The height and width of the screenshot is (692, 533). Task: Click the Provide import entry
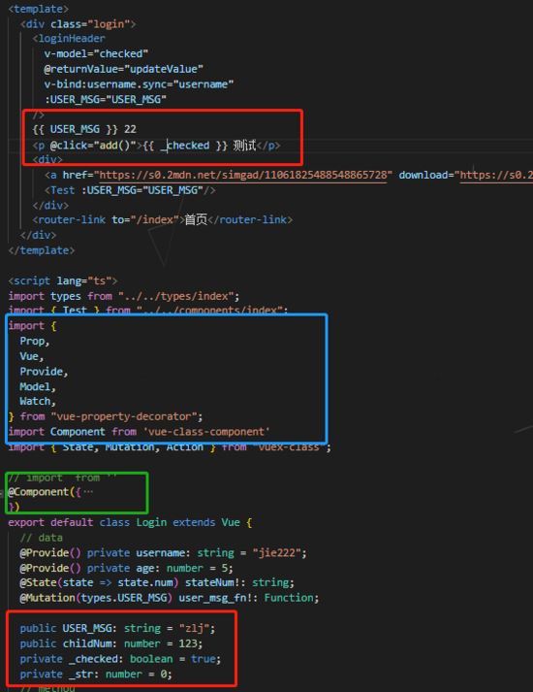coord(41,371)
